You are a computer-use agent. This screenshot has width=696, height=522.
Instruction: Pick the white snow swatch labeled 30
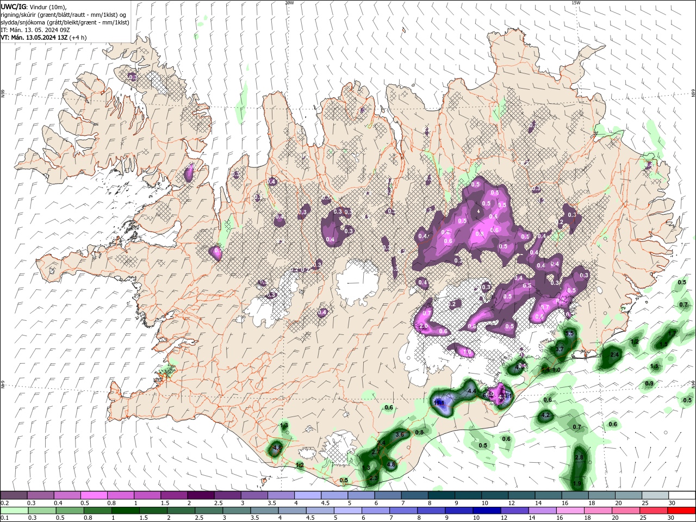(681, 495)
